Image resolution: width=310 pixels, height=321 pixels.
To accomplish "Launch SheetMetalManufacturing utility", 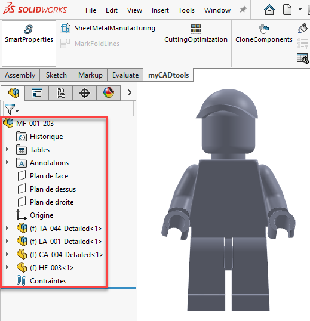I will pos(108,28).
